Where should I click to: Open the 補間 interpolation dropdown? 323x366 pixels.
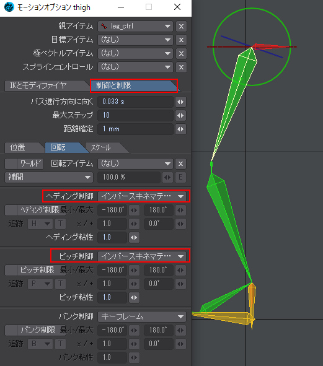point(49,177)
